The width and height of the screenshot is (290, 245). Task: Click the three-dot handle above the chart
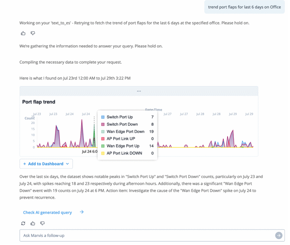139,91
